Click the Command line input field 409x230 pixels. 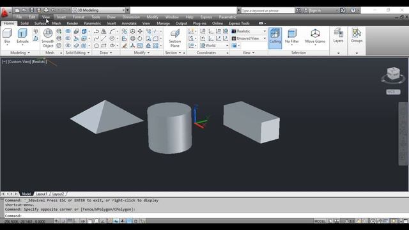(x=206, y=216)
